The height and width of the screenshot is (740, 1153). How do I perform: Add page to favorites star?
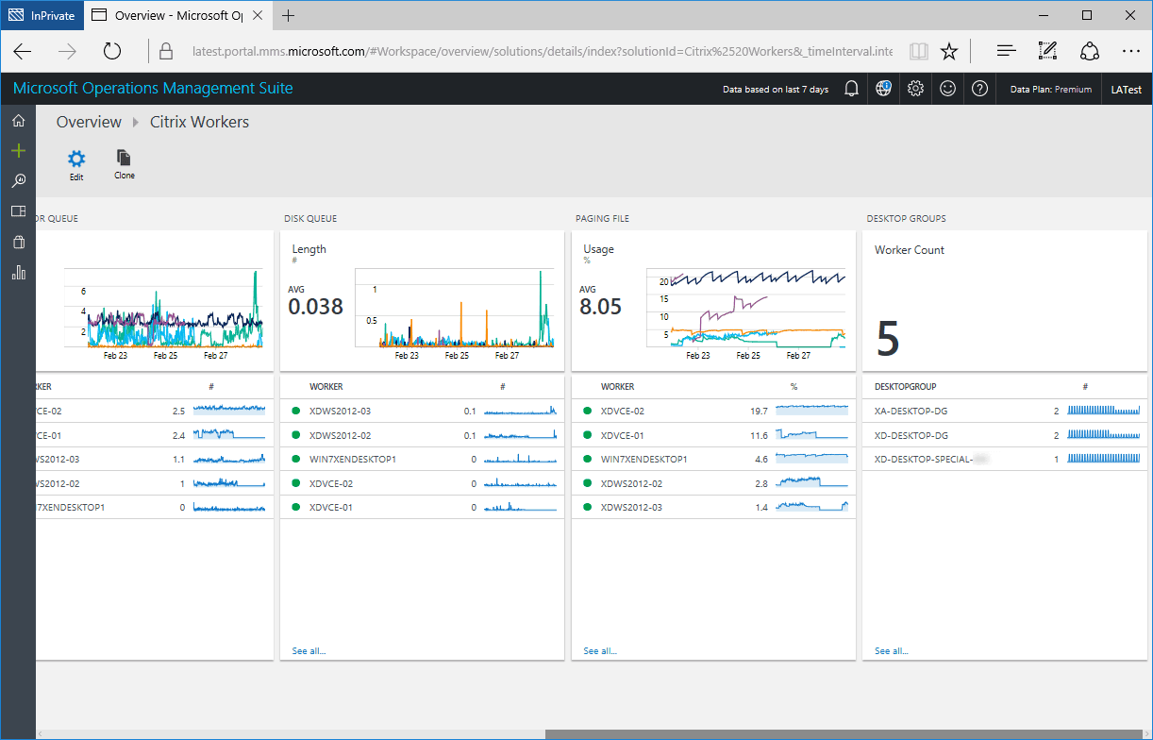coord(949,52)
